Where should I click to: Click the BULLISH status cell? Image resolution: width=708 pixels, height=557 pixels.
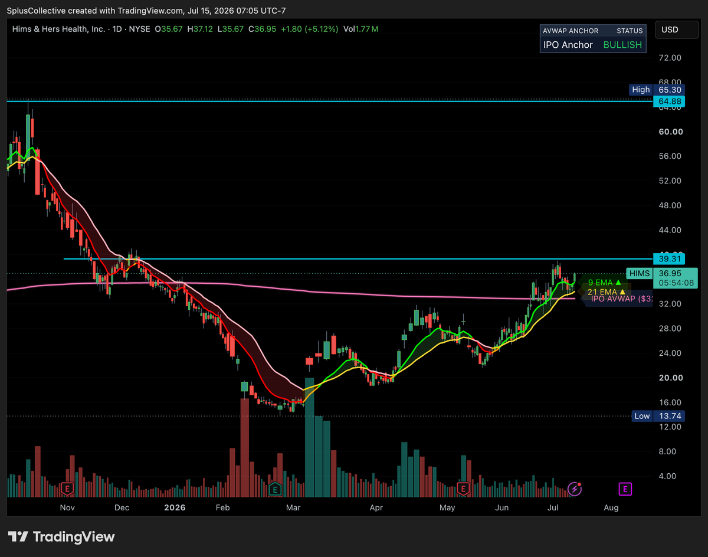point(622,45)
